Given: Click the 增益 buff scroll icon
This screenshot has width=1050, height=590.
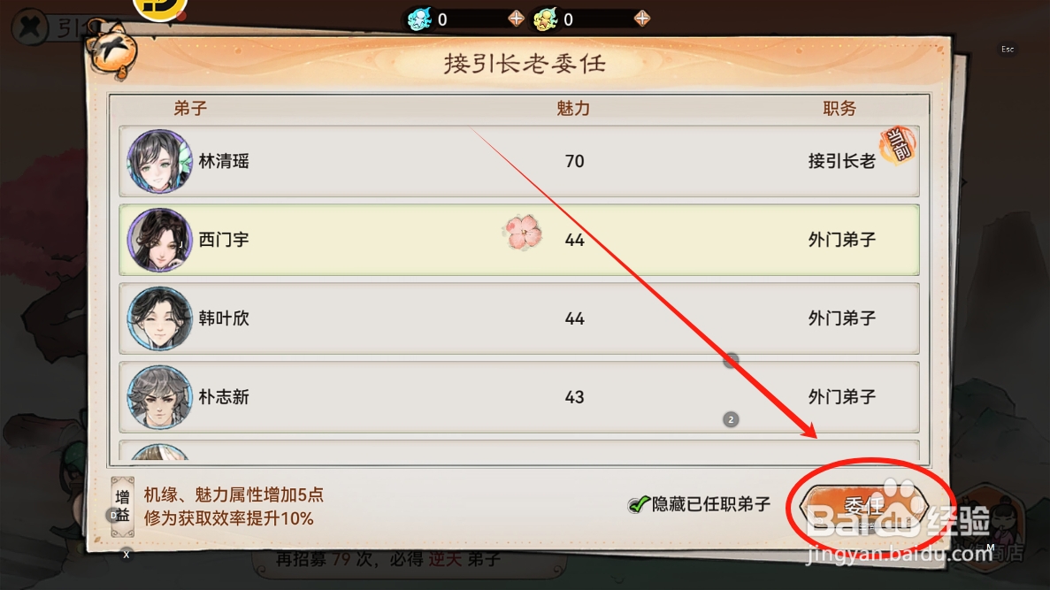Looking at the screenshot, I should tap(123, 507).
